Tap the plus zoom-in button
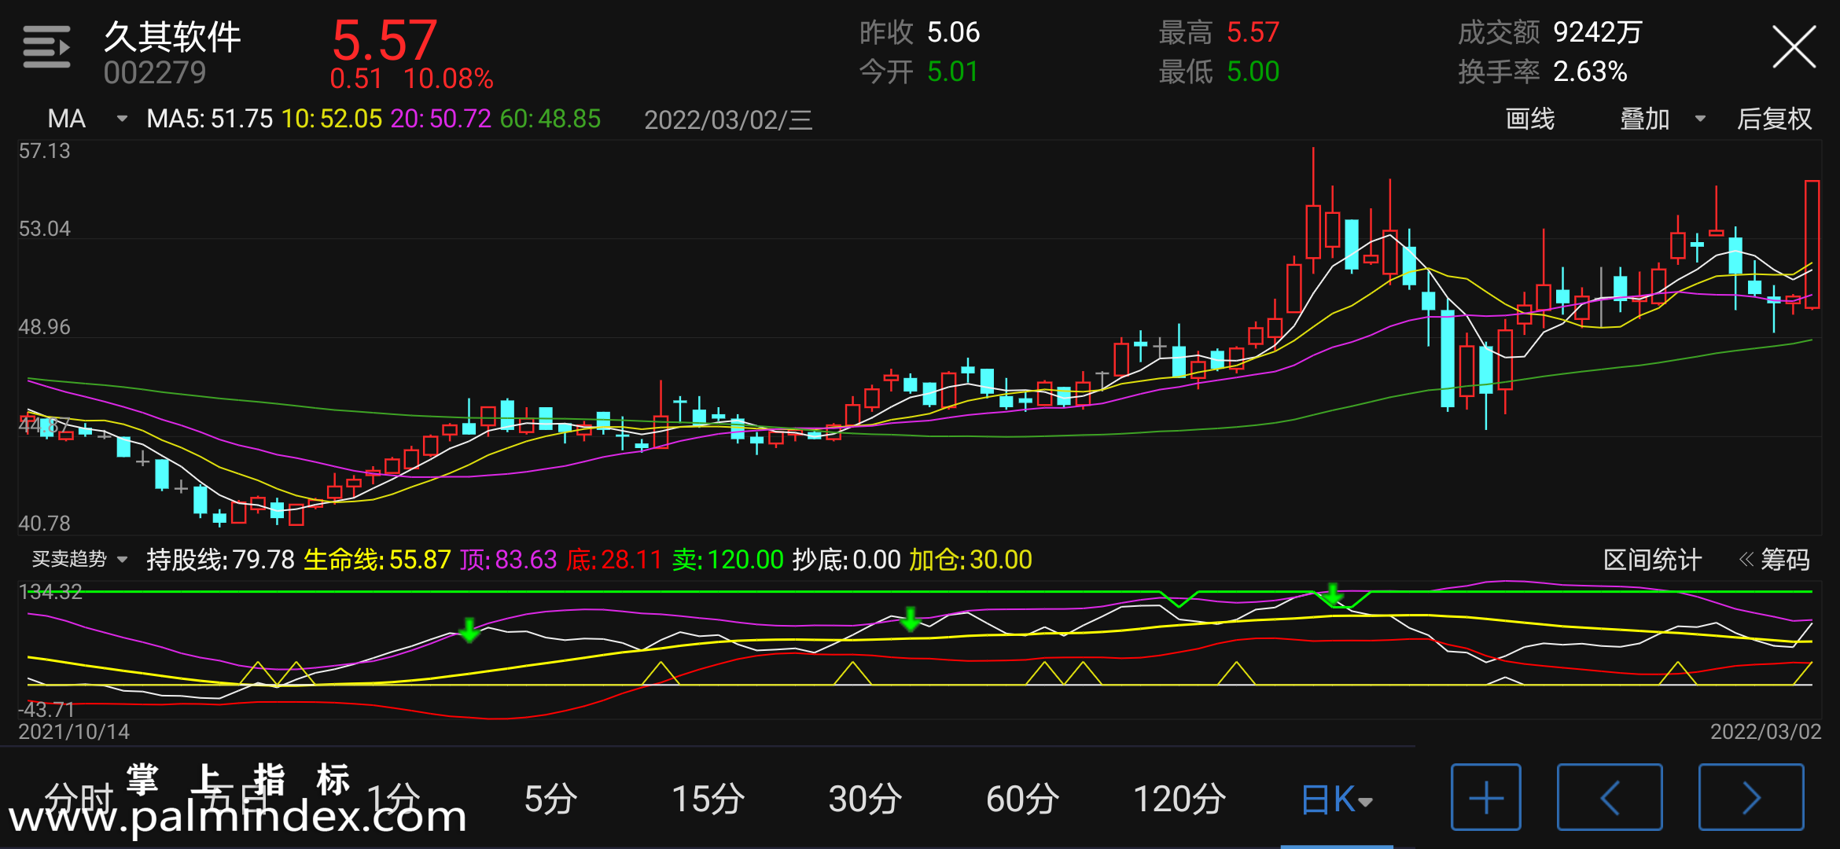1840x849 pixels. pos(1486,798)
